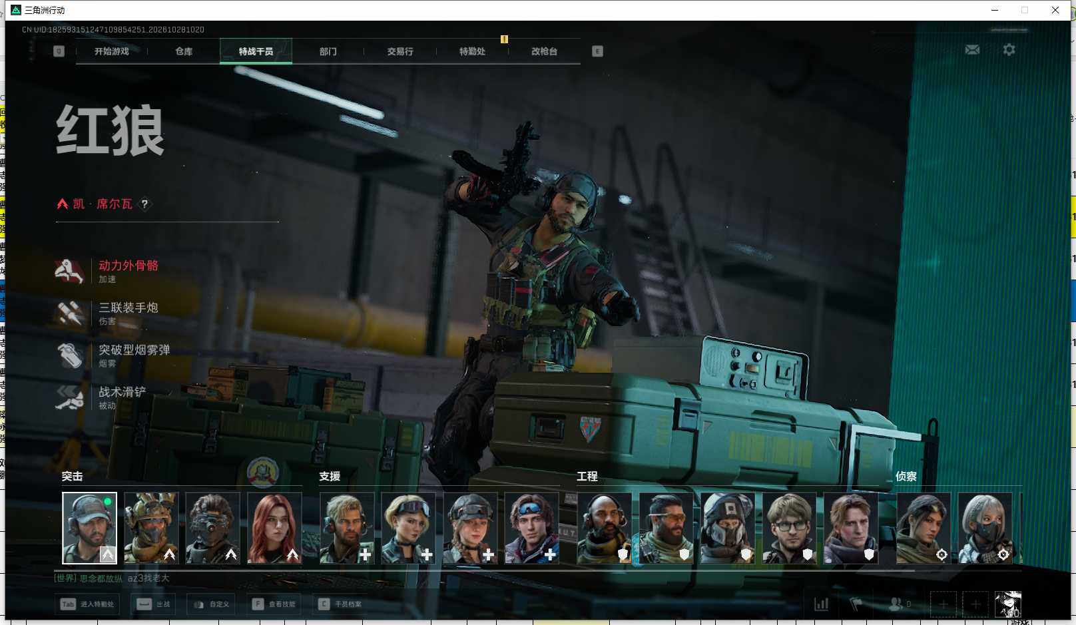1076x625 pixels.
Task: Toggle the 自定义 customize button
Action: click(211, 604)
